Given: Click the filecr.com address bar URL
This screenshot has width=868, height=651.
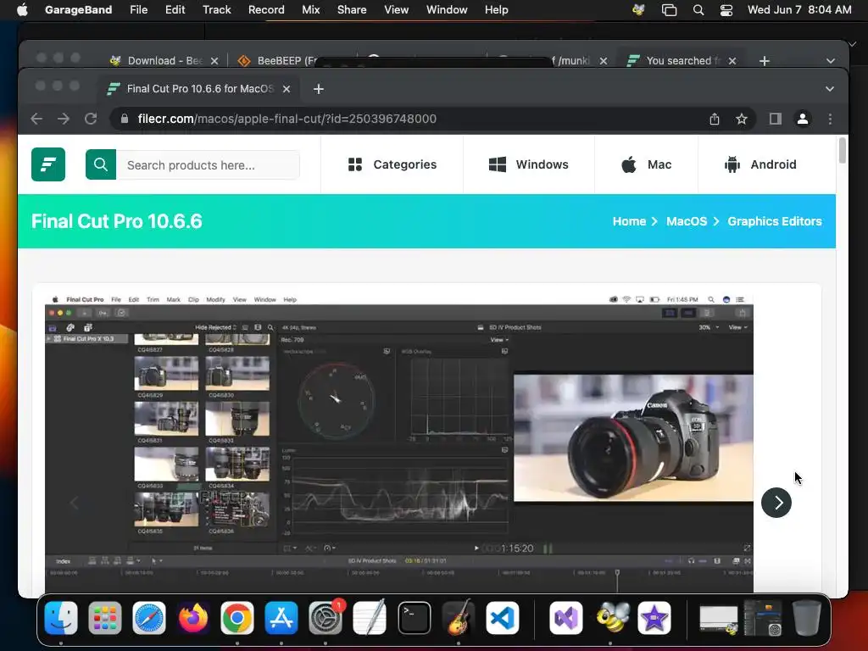Looking at the screenshot, I should [x=287, y=119].
